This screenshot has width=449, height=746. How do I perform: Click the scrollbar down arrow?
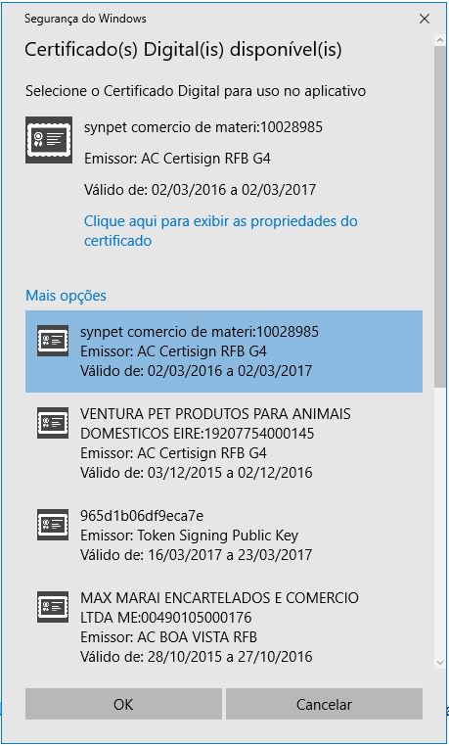pyautogui.click(x=439, y=662)
